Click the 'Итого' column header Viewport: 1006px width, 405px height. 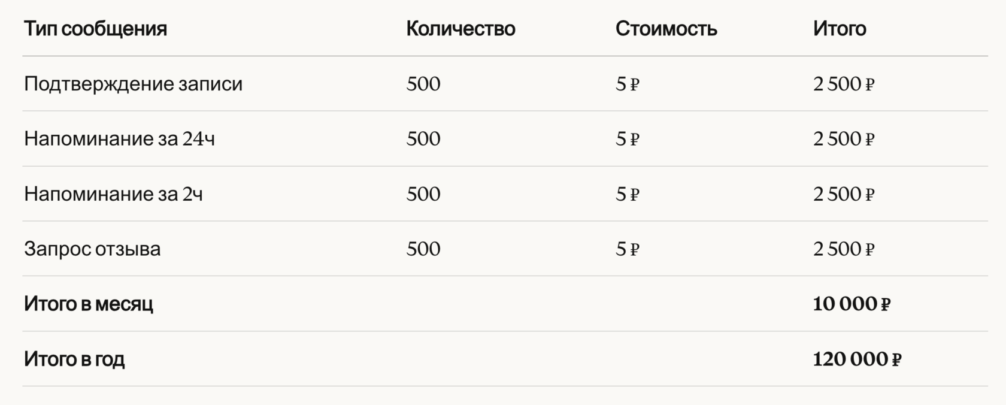(x=840, y=29)
